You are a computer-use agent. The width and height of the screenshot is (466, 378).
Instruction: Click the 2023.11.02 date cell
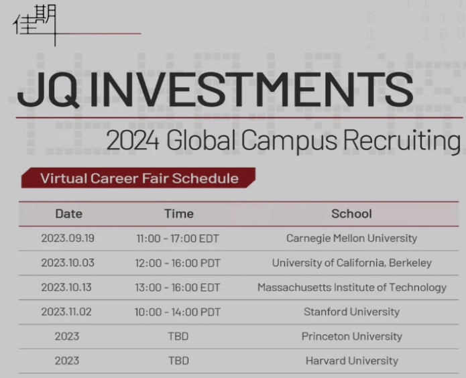pos(68,312)
